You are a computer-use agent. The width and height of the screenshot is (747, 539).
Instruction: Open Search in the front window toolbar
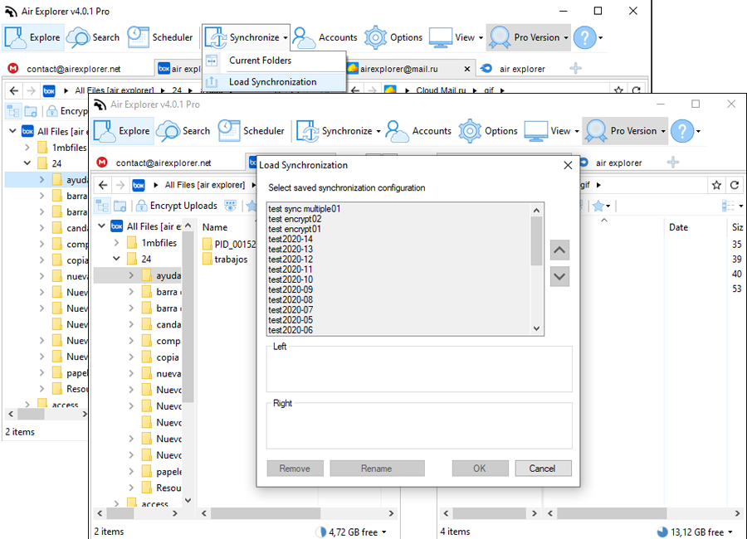[184, 131]
